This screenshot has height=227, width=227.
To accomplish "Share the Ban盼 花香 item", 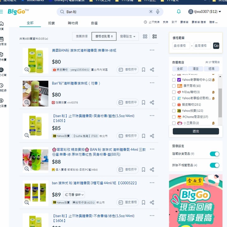I will pos(152,103).
